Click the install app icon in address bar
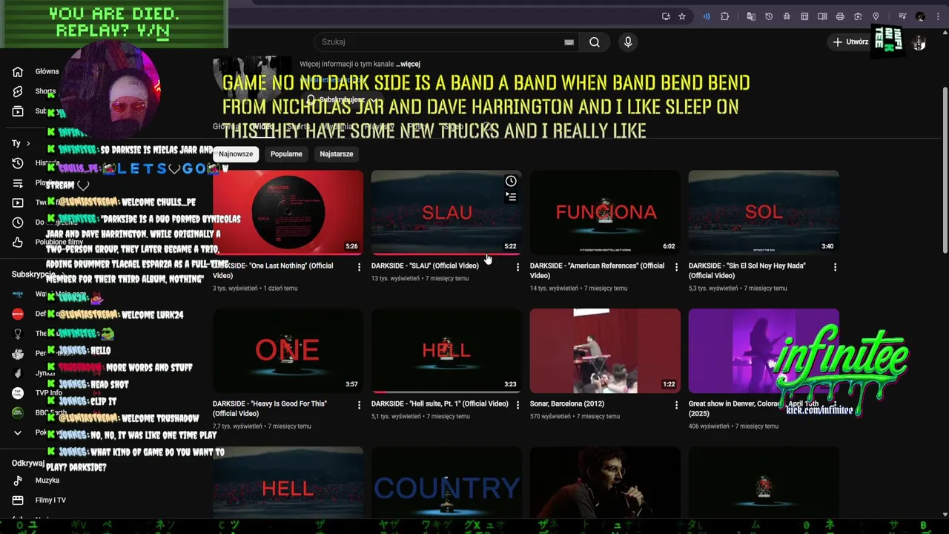This screenshot has height=534, width=949. [x=666, y=16]
